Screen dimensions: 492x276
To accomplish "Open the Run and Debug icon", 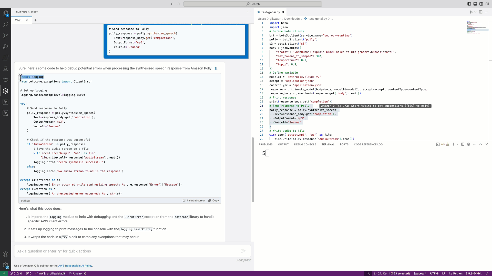I will point(6,47).
